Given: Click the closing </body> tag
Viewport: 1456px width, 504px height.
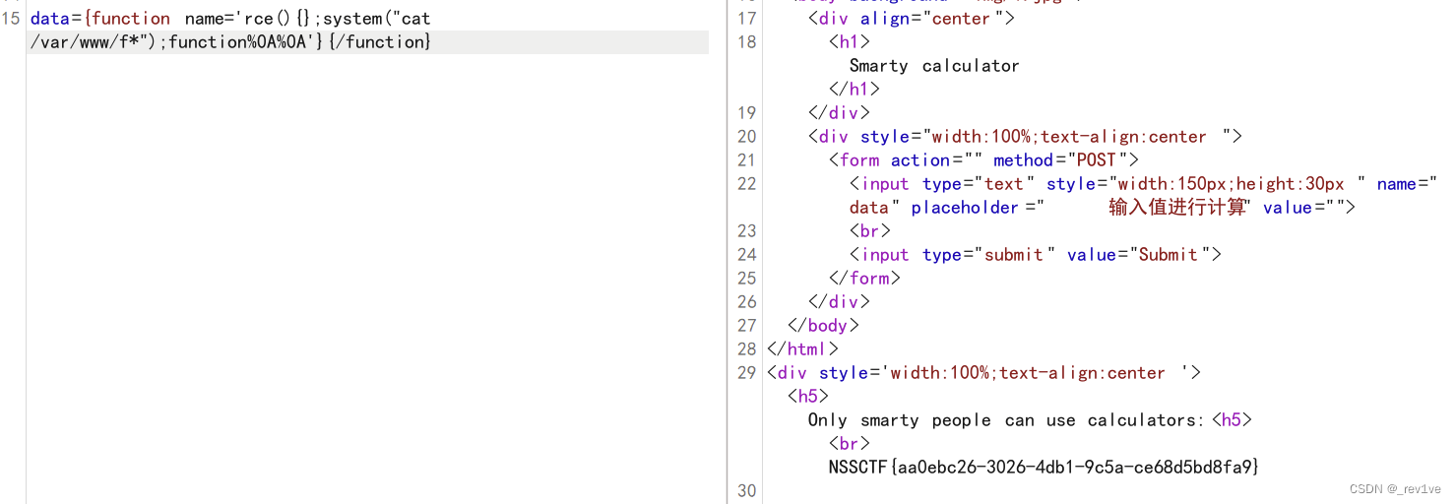Looking at the screenshot, I should coord(823,326).
